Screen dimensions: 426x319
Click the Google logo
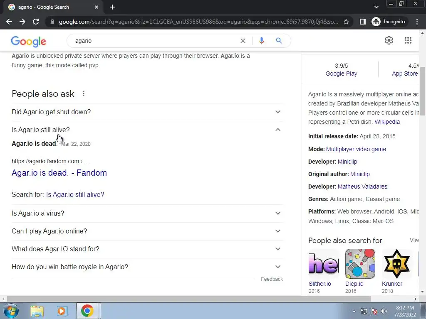tap(29, 41)
